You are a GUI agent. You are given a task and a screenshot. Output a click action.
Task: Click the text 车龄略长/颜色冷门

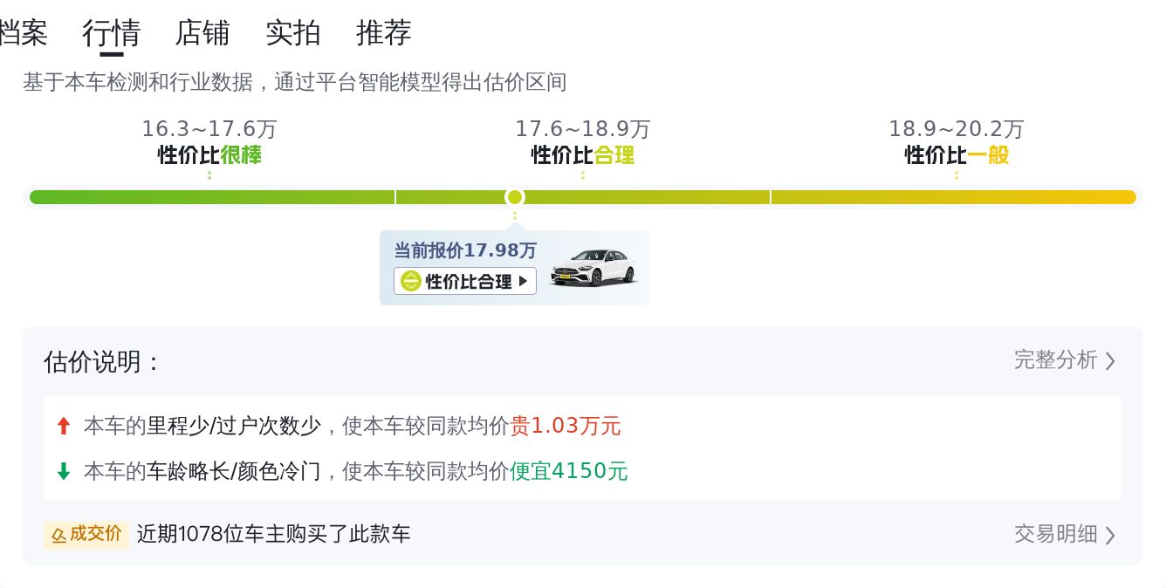234,471
